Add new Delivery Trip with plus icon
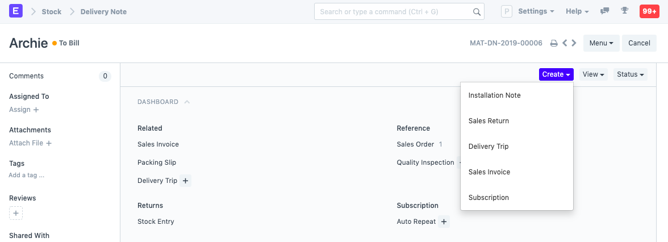The height and width of the screenshot is (242, 668). (186, 181)
